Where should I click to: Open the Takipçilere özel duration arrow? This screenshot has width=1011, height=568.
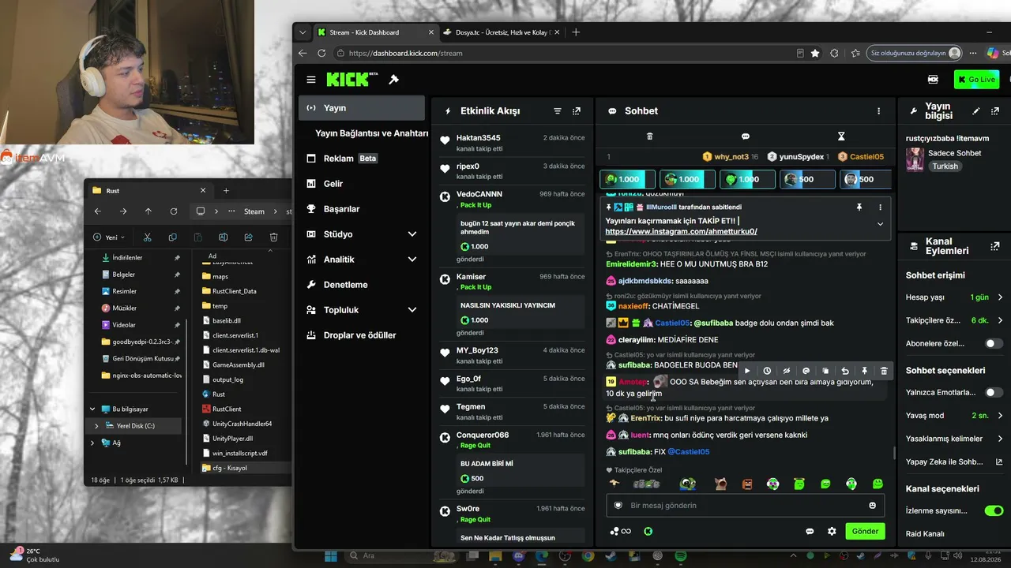tap(1000, 320)
